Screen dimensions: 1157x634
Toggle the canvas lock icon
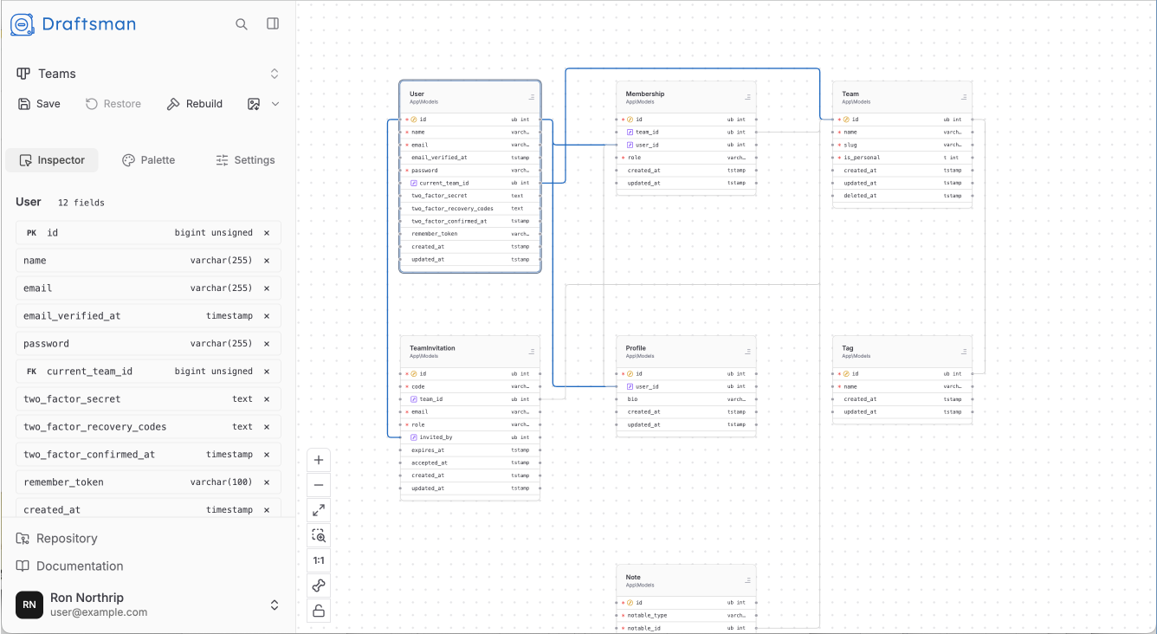[x=319, y=611]
